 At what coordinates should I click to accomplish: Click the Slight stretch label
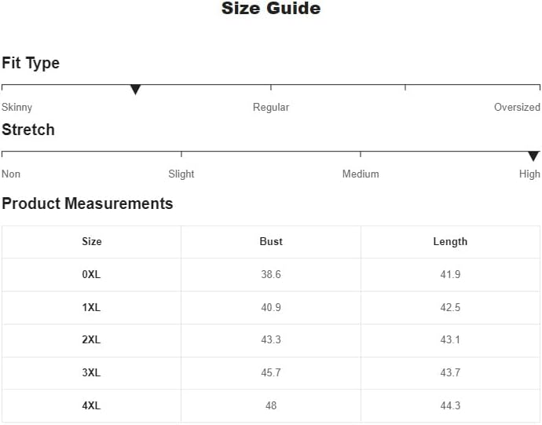point(181,174)
